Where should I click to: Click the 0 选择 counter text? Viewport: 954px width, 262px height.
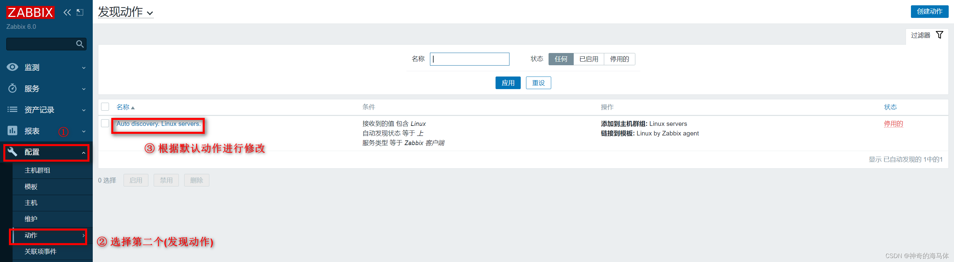[107, 180]
